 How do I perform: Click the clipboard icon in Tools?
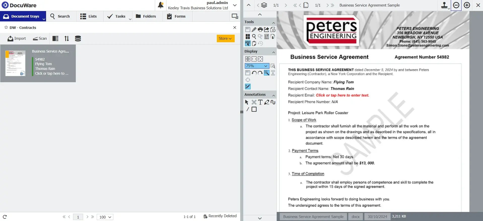coord(254,43)
